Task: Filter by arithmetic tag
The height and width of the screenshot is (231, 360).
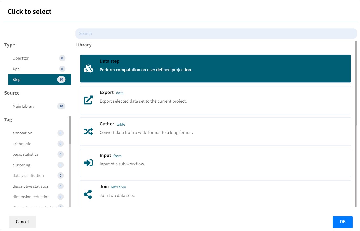Action: click(x=38, y=144)
